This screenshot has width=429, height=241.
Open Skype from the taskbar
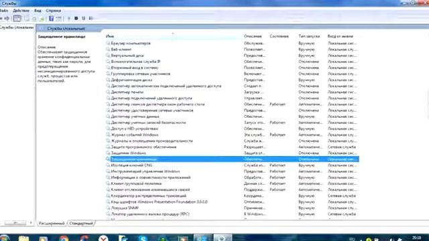point(143,238)
